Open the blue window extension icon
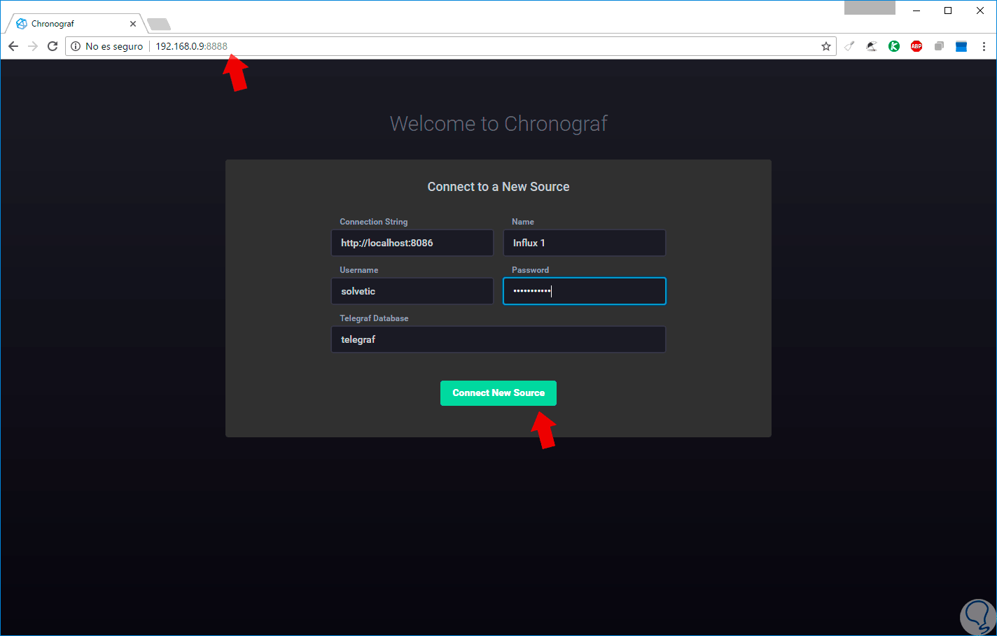Screen dimensions: 997x636 tap(961, 46)
